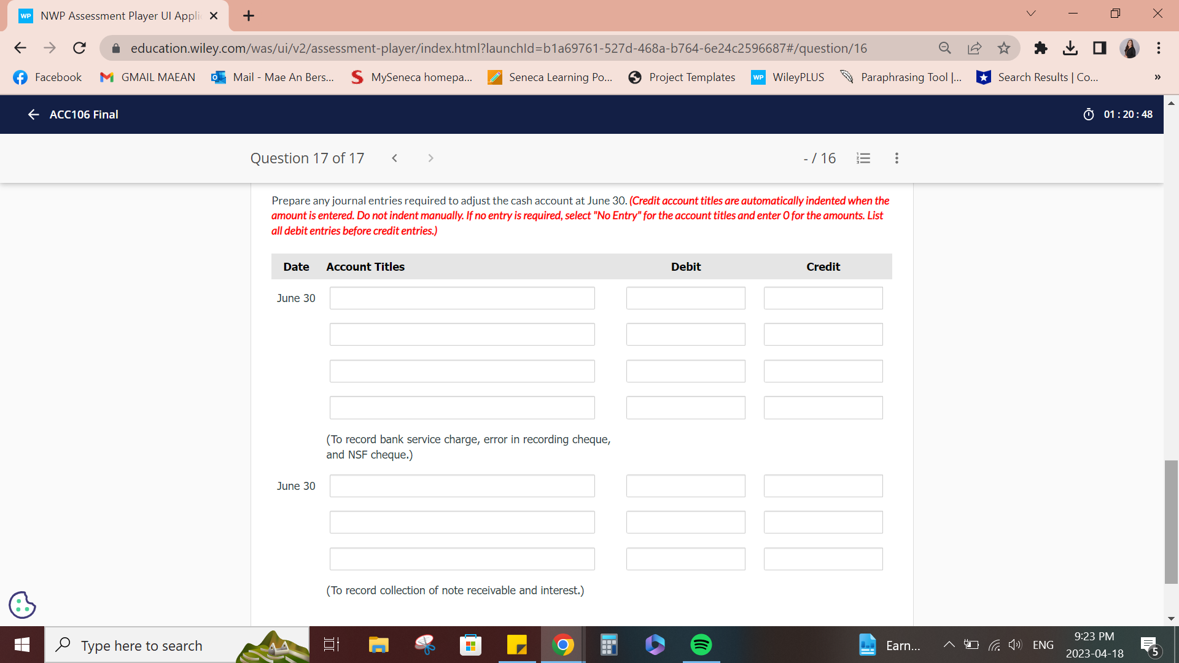Click the Chrome extensions puzzle icon

[x=1040, y=48]
